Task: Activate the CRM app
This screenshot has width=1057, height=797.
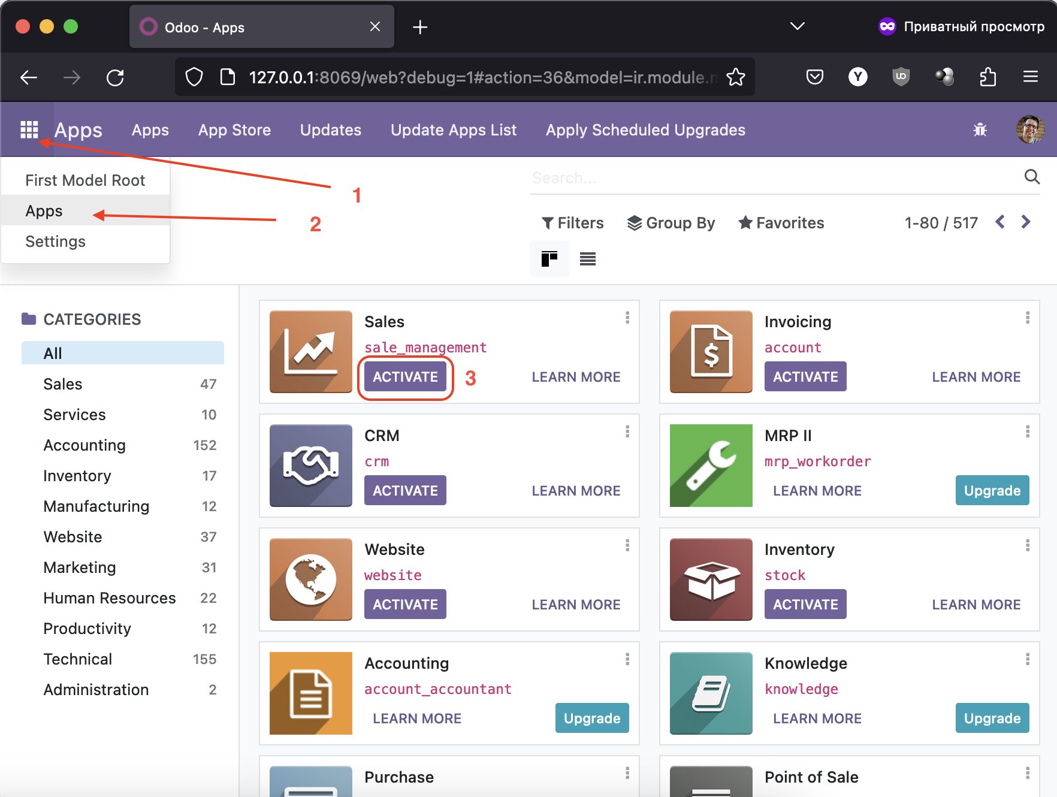Action: 405,490
